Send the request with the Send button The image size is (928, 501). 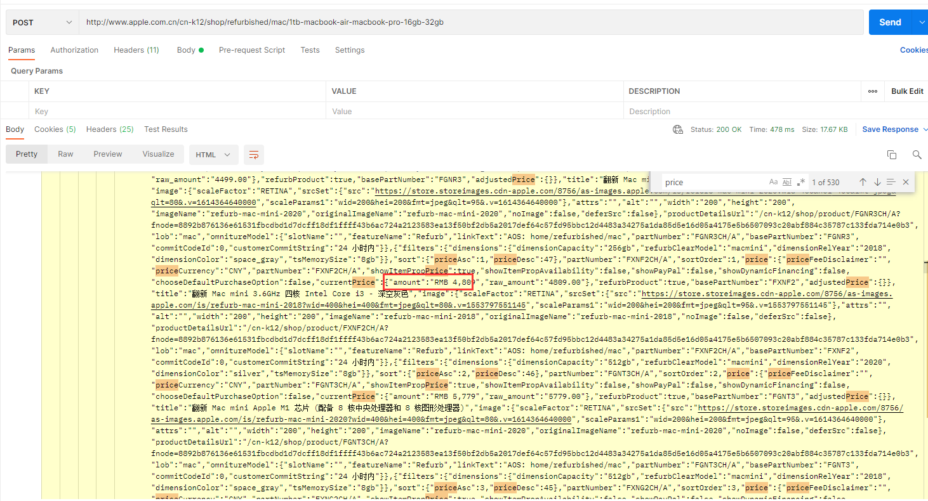click(890, 22)
